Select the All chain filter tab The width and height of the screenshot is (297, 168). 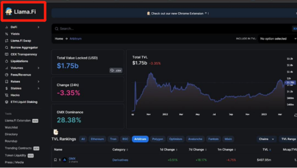point(83,139)
